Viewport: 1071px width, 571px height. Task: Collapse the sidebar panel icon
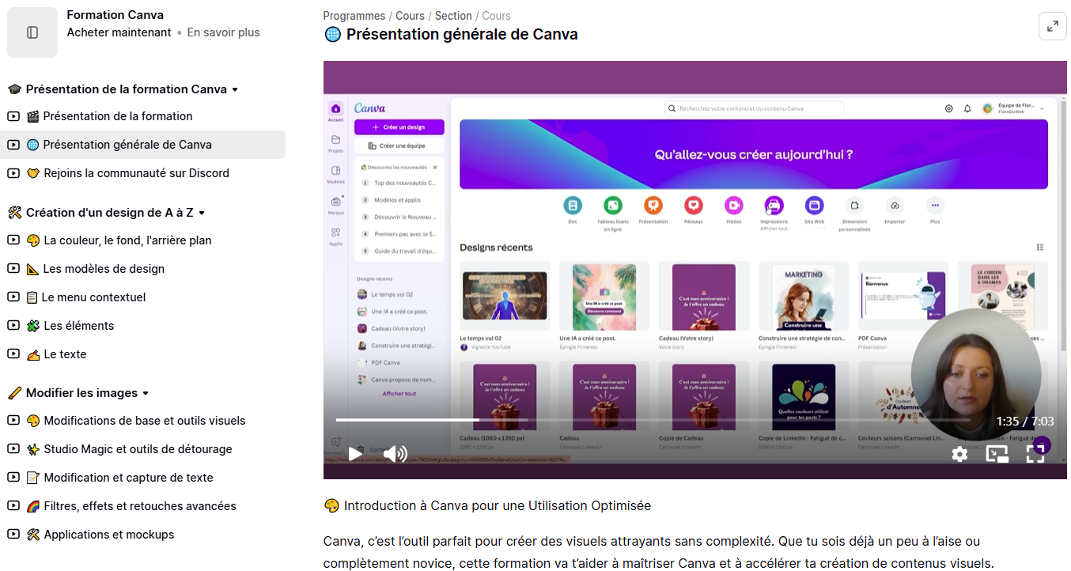click(32, 32)
